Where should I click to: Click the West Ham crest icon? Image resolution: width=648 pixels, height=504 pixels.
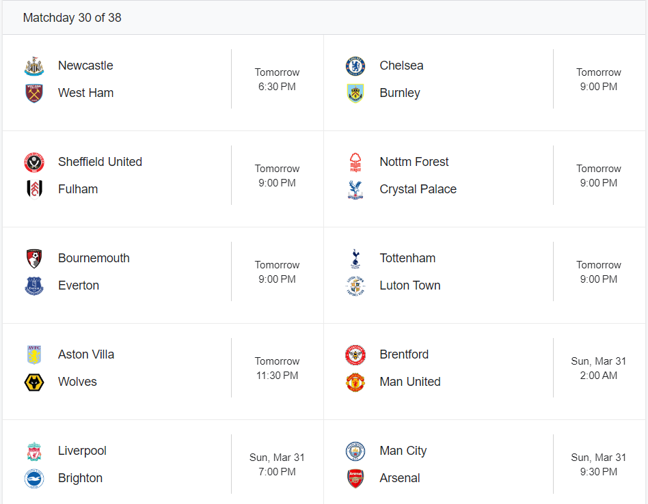tap(34, 94)
